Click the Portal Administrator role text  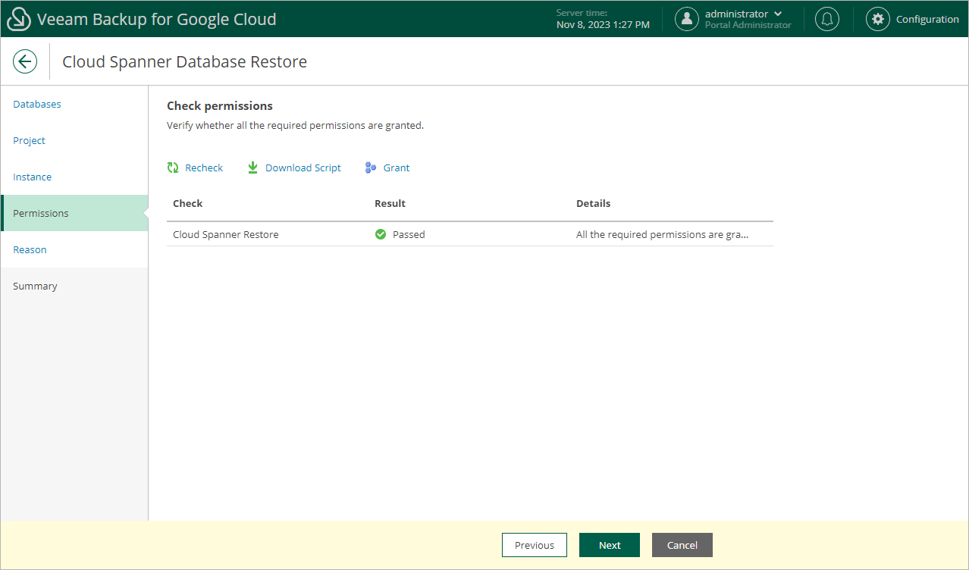pyautogui.click(x=748, y=25)
